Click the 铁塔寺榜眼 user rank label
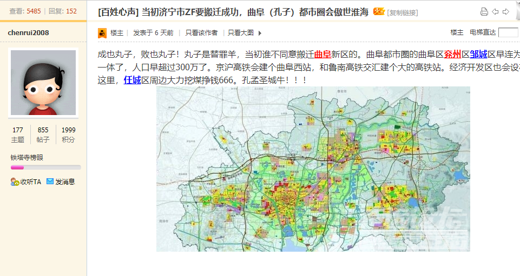The width and height of the screenshot is (520, 276). [x=27, y=158]
